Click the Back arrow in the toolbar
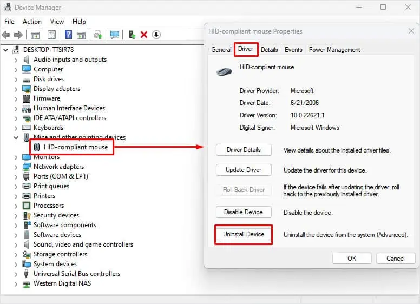 (6, 35)
